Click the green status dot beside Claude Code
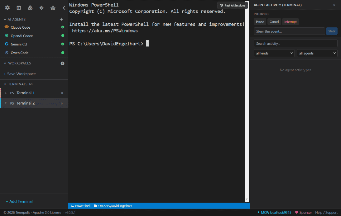The width and height of the screenshot is (341, 216). click(63, 27)
